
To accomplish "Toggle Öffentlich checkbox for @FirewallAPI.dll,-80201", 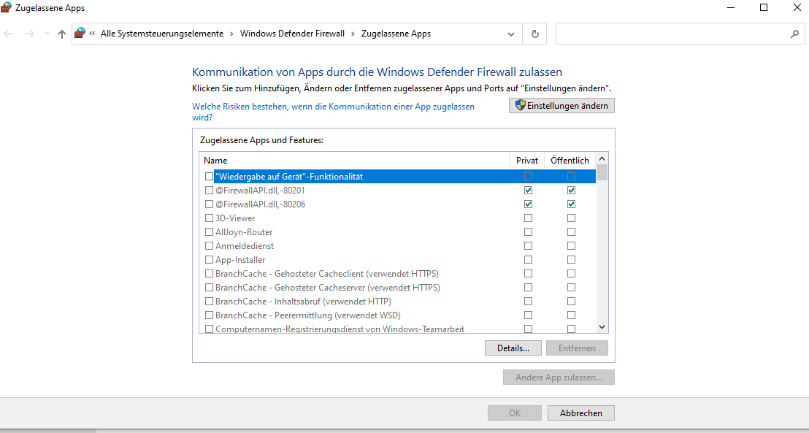I will (x=571, y=191).
